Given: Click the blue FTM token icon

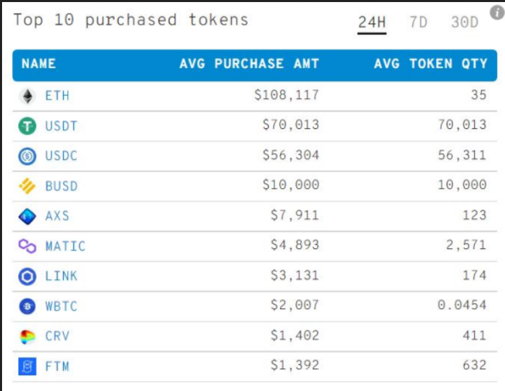Looking at the screenshot, I should [x=27, y=367].
